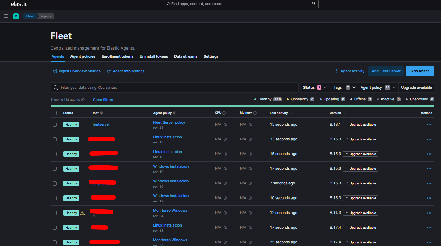Open actions menu for row active 25 seconds ago
This screenshot has height=246, width=441.
429,242
